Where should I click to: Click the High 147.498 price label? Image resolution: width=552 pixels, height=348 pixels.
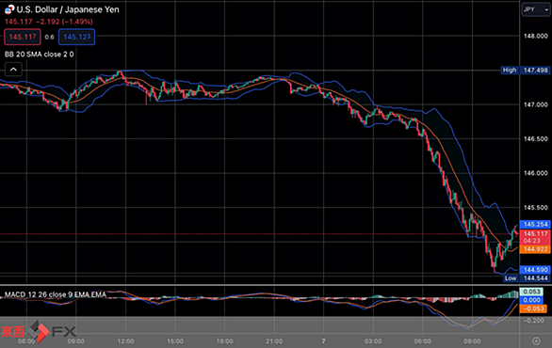526,71
